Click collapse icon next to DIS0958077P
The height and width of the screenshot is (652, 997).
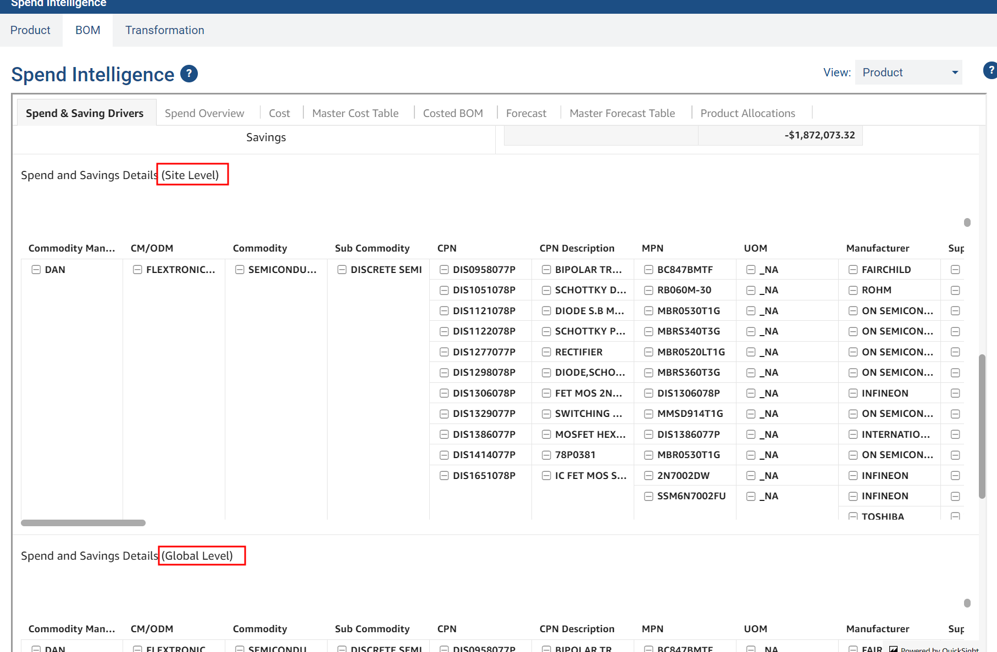(x=444, y=270)
